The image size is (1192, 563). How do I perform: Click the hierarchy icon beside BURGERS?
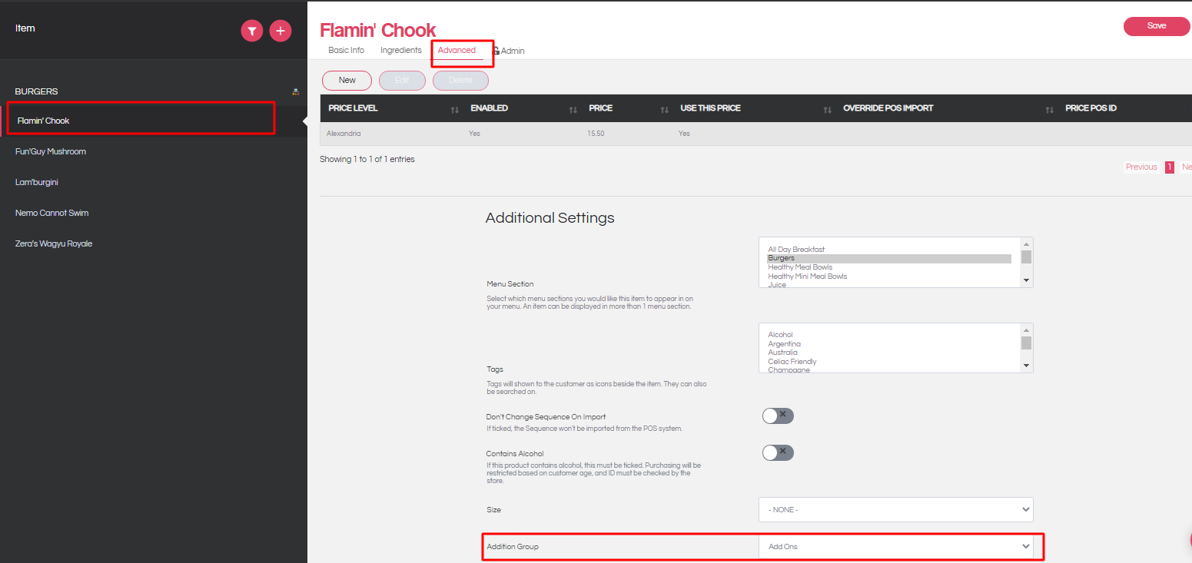(296, 91)
